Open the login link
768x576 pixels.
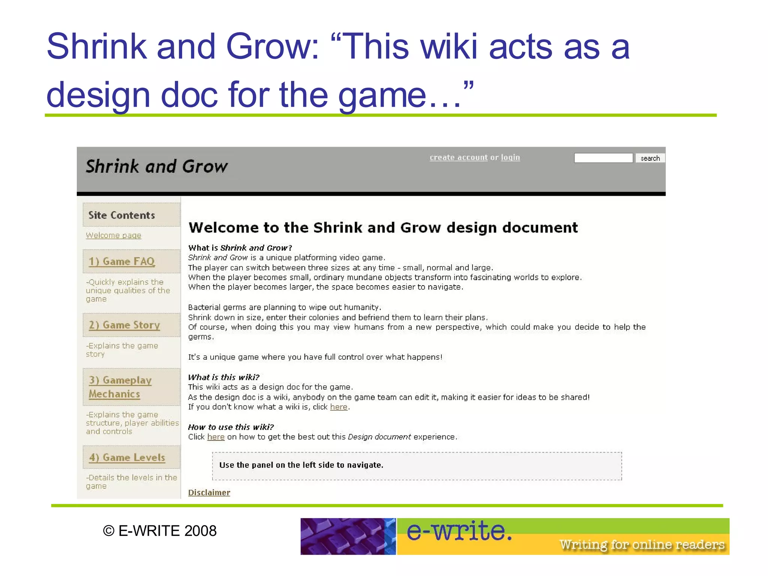tap(510, 157)
